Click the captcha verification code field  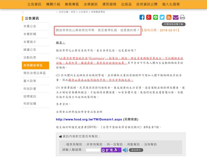tap(93, 150)
